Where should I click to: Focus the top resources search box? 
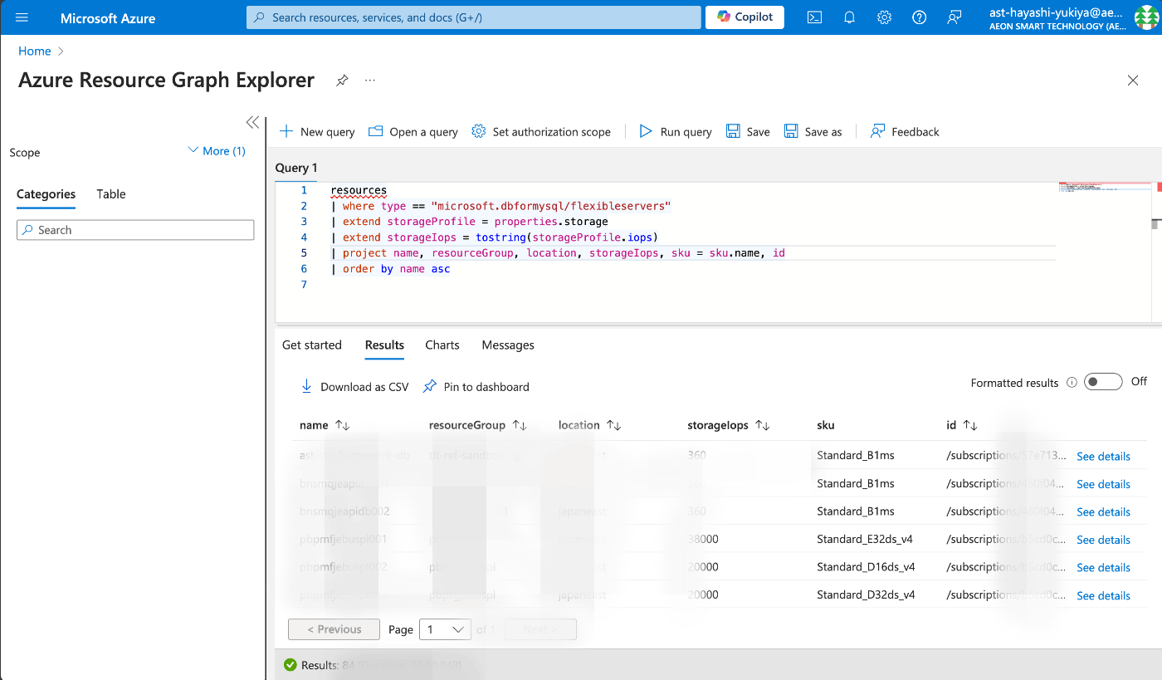click(x=474, y=17)
